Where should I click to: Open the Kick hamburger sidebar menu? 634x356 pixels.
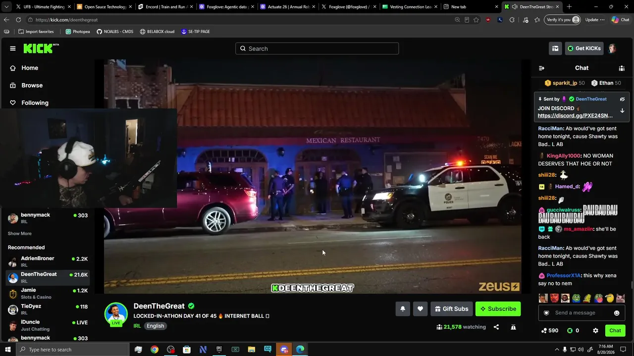[x=13, y=48]
